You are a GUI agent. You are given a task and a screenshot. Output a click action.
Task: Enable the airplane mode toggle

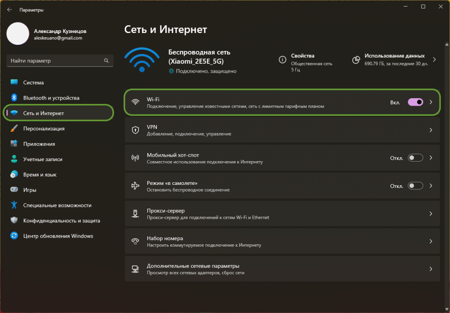[415, 186]
